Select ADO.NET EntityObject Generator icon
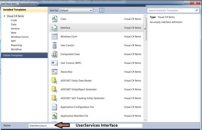The height and width of the screenshot is (130, 202). [54, 89]
